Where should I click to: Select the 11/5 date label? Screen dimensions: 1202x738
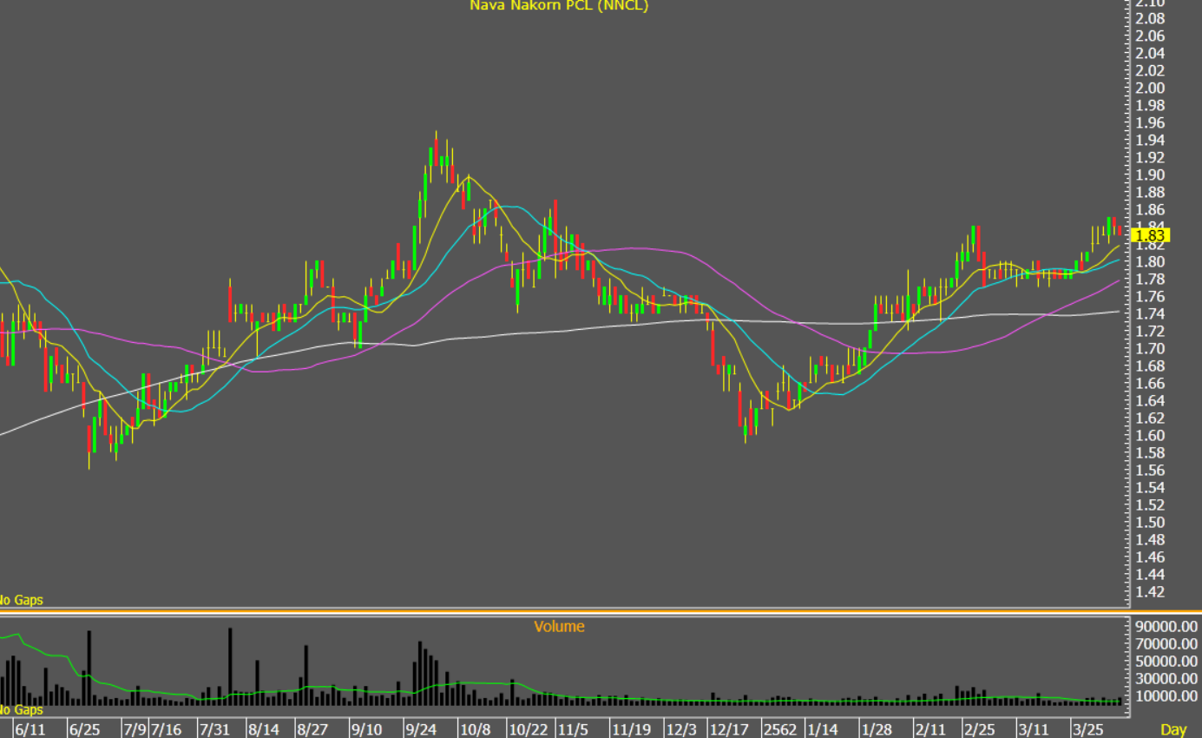[x=572, y=729]
